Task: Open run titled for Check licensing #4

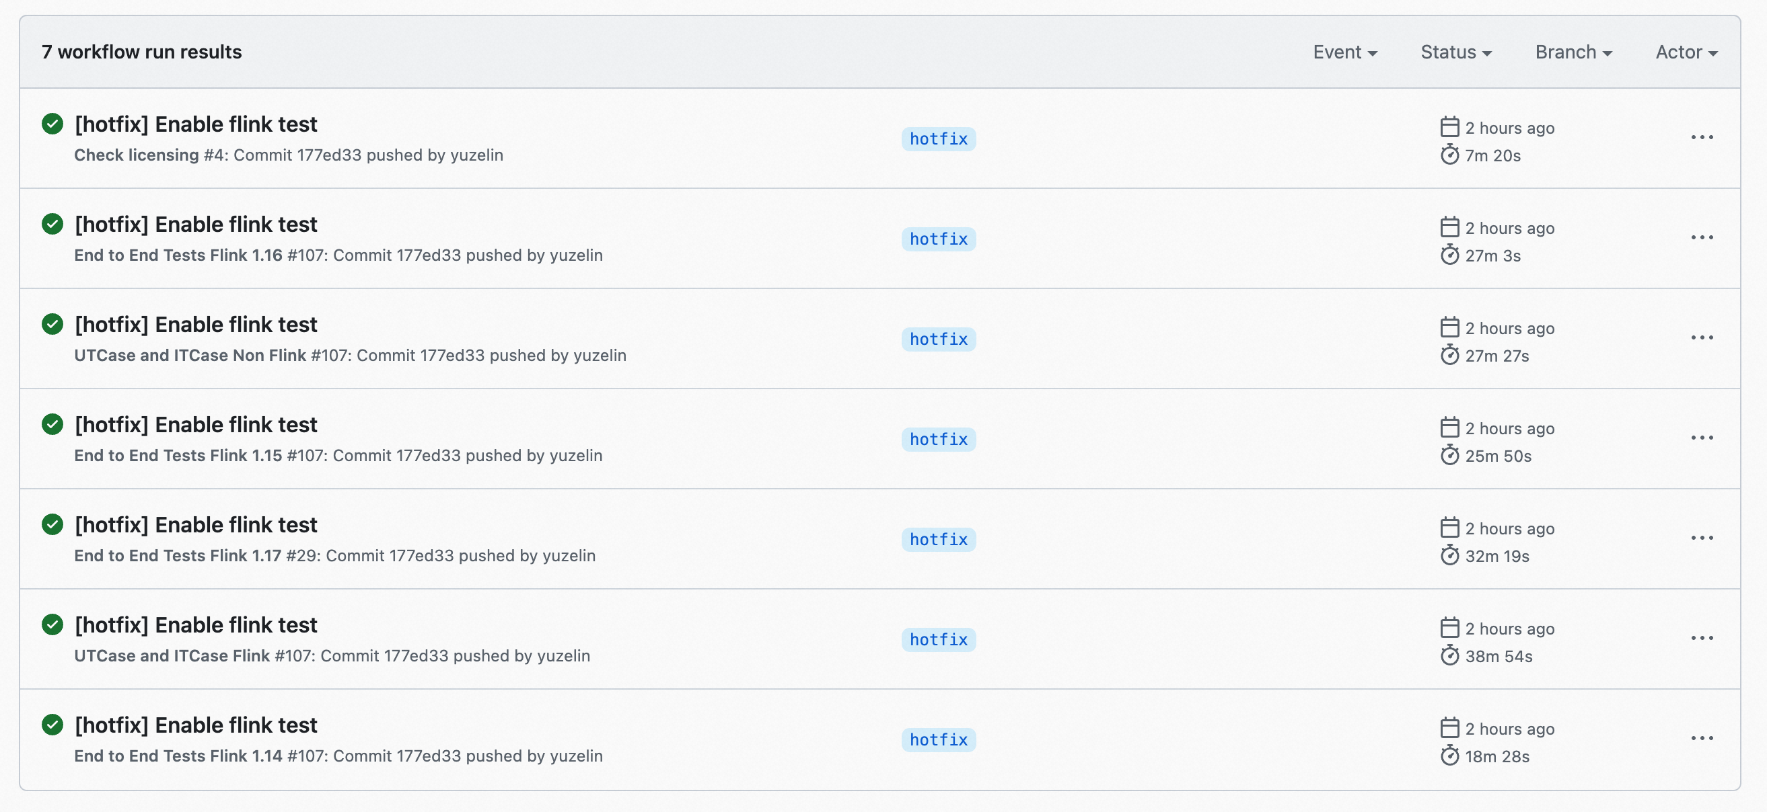Action: (x=196, y=124)
